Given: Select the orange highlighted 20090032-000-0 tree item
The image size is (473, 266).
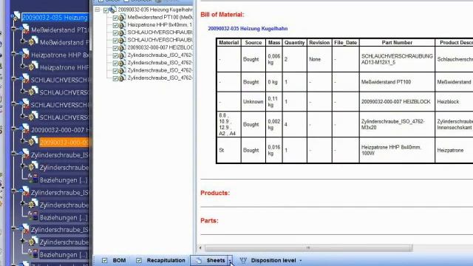Looking at the screenshot, I should click(x=64, y=142).
